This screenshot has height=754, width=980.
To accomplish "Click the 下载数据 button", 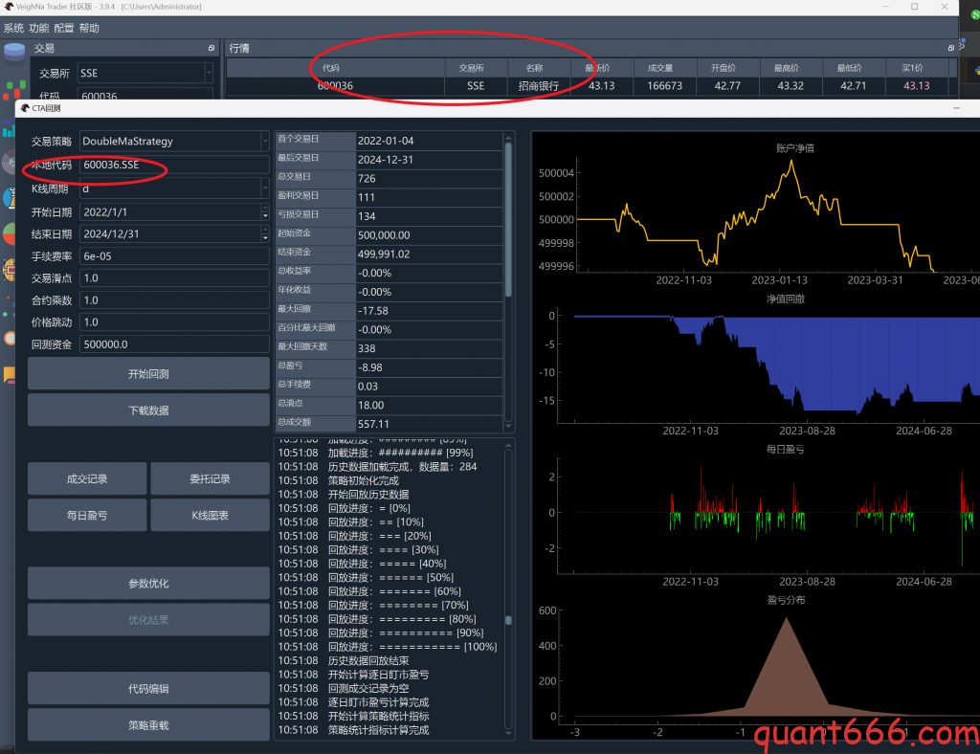I will coord(148,410).
